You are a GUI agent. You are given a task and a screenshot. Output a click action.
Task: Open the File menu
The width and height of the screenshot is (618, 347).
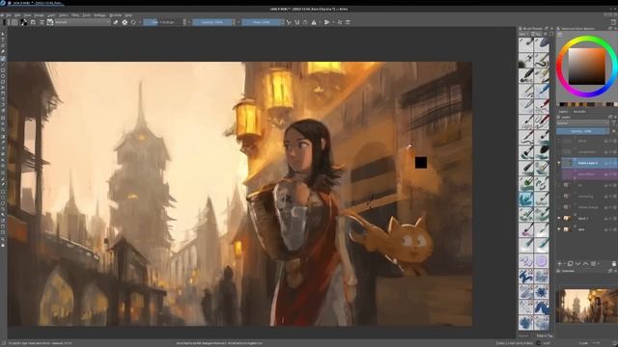pos(9,15)
